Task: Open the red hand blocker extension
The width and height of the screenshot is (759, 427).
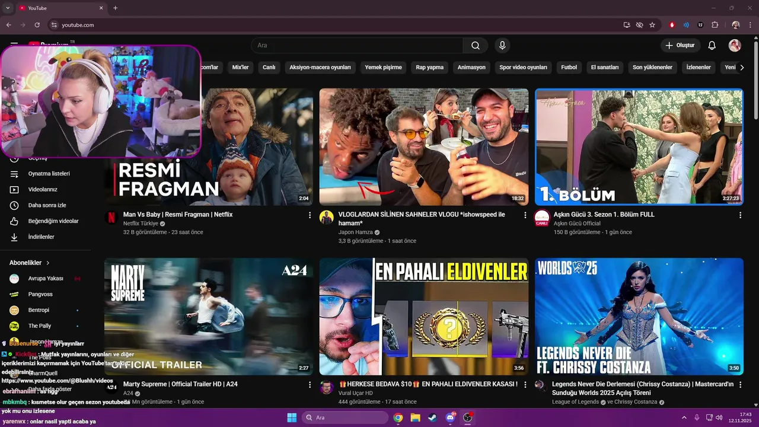Action: pyautogui.click(x=672, y=25)
